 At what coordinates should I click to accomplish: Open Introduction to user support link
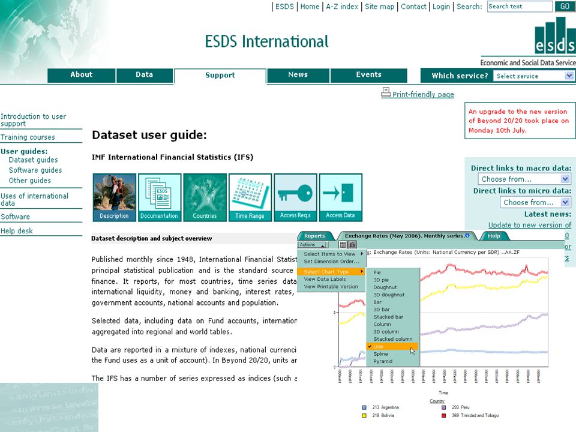click(34, 120)
